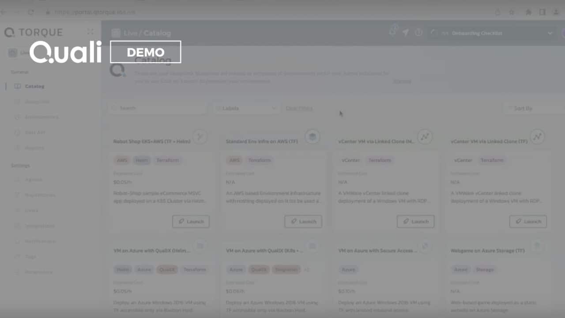The image size is (565, 318).
Task: Select Reports from the left sidebar
Action: (x=35, y=148)
